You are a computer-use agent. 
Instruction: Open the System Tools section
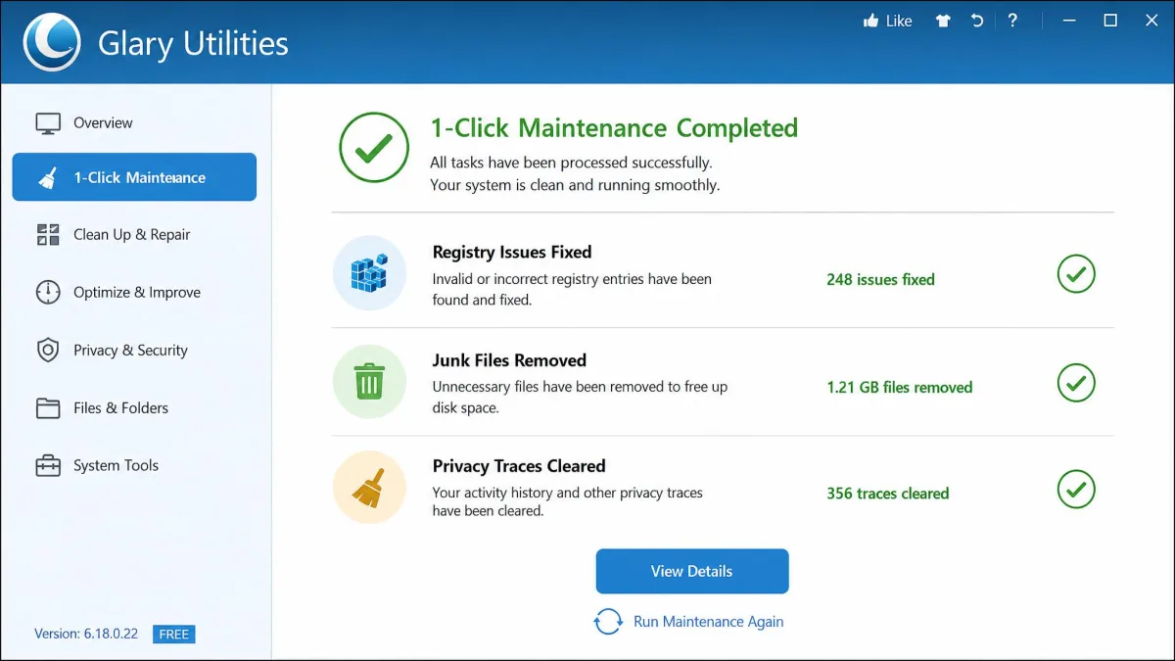click(134, 465)
